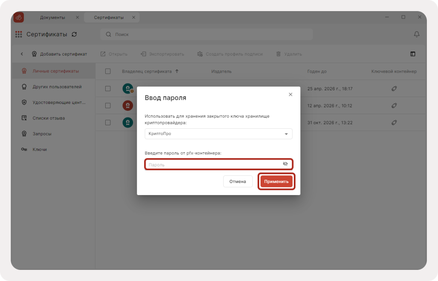This screenshot has height=281, width=438.
Task: Minimize the application window
Action: (x=387, y=17)
